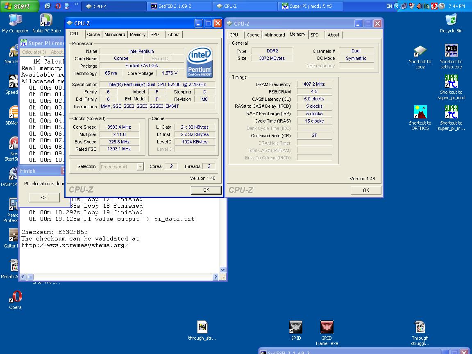
Task: Launch GRID game shortcut icon
Action: point(295,331)
